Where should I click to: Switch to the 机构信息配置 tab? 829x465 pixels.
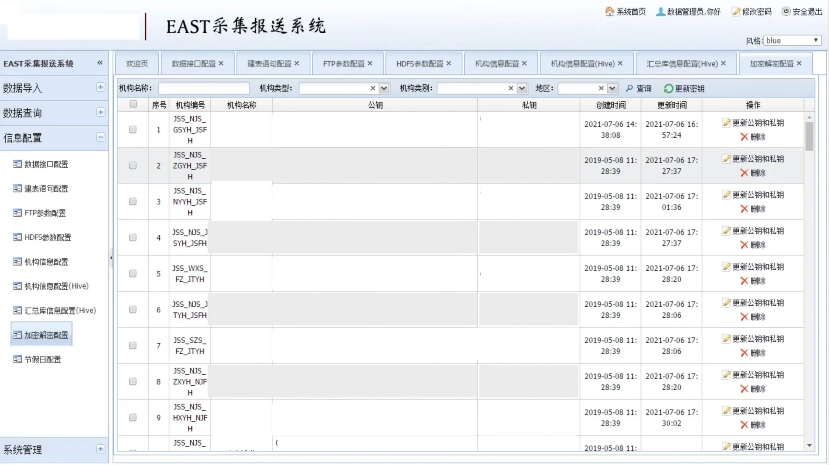click(496, 64)
